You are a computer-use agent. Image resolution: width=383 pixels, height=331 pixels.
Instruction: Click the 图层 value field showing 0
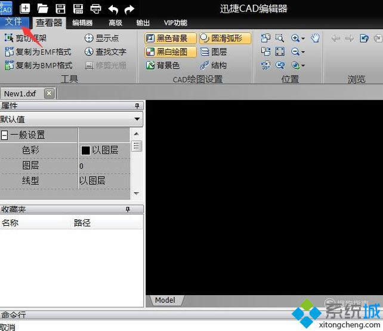(x=104, y=166)
